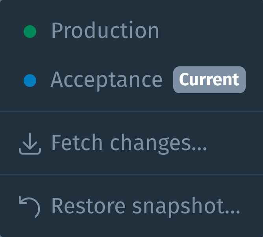
Task: Click the download arrow icon for Fetch changes
Action: coord(30,143)
